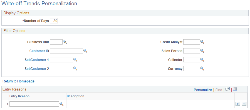The width and height of the screenshot is (250, 110).
Task: Open the SubCustomer 2 lookup magnifier
Action: click(x=75, y=69)
